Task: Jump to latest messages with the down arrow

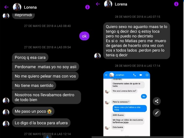Action: [x=48, y=136]
